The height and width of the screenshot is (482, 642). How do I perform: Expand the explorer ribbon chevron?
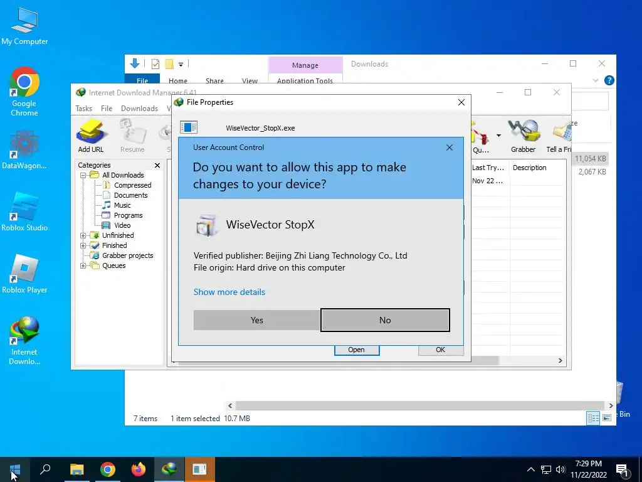pos(596,80)
